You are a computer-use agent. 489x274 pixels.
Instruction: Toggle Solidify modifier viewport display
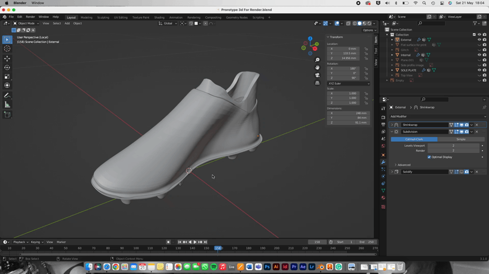pyautogui.click(x=462, y=172)
